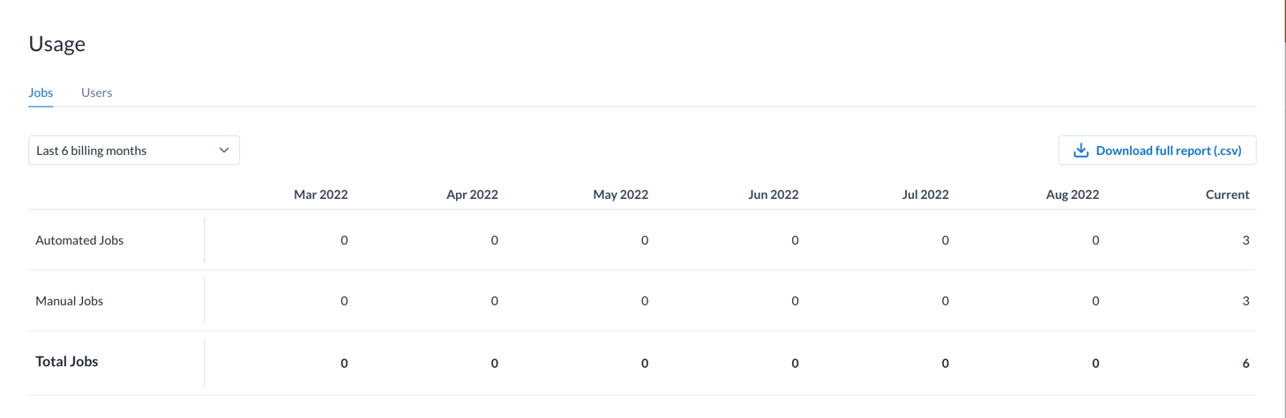The image size is (1286, 418).
Task: Switch to the Users tab
Action: click(96, 92)
